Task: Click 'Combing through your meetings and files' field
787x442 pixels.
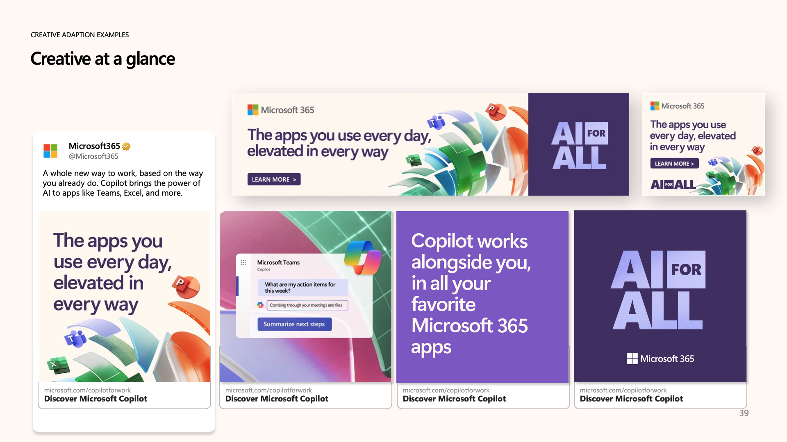Action: click(x=307, y=305)
